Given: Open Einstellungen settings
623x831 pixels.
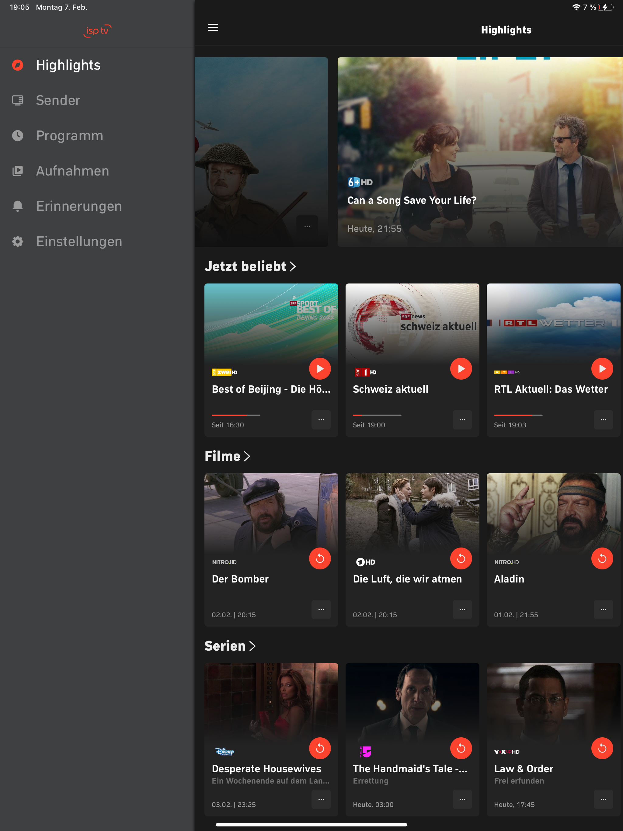Looking at the screenshot, I should pos(79,242).
